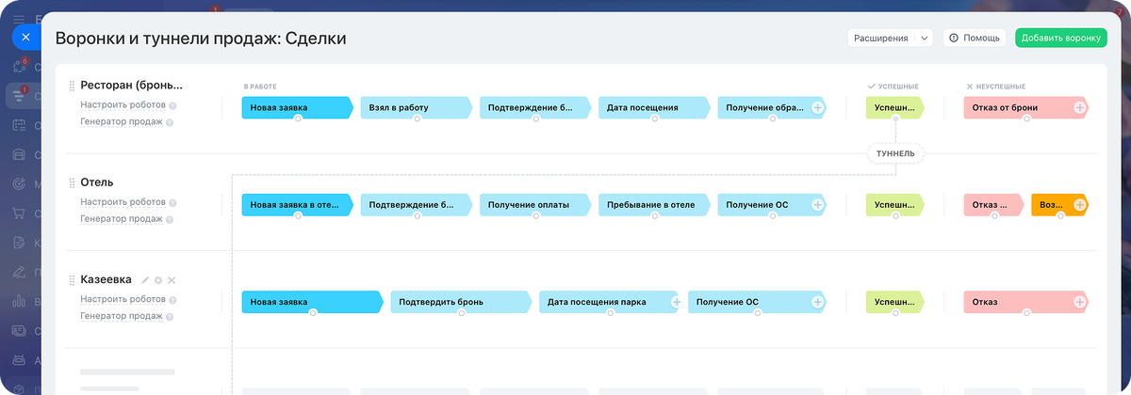Image resolution: width=1131 pixels, height=395 pixels.
Task: Add stage after orange Воз... stage in Отель
Action: (1079, 204)
